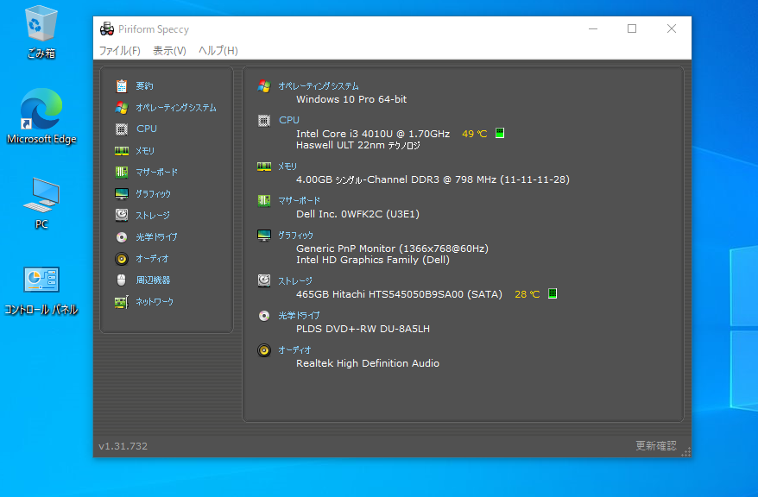Select the mouse icon beside sidebar 周辺機器

[122, 280]
